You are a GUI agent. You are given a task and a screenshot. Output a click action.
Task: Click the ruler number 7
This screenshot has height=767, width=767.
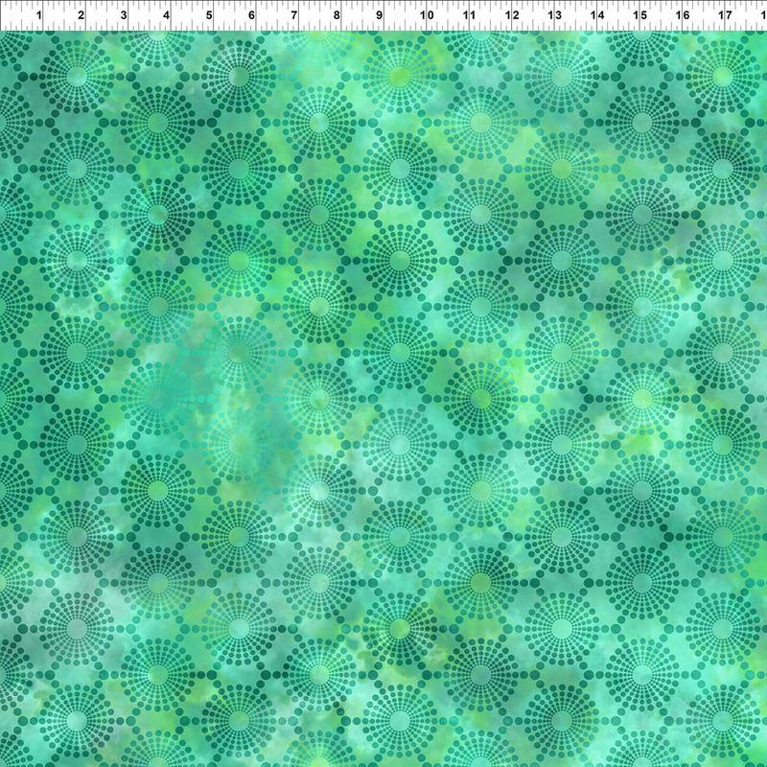click(294, 15)
